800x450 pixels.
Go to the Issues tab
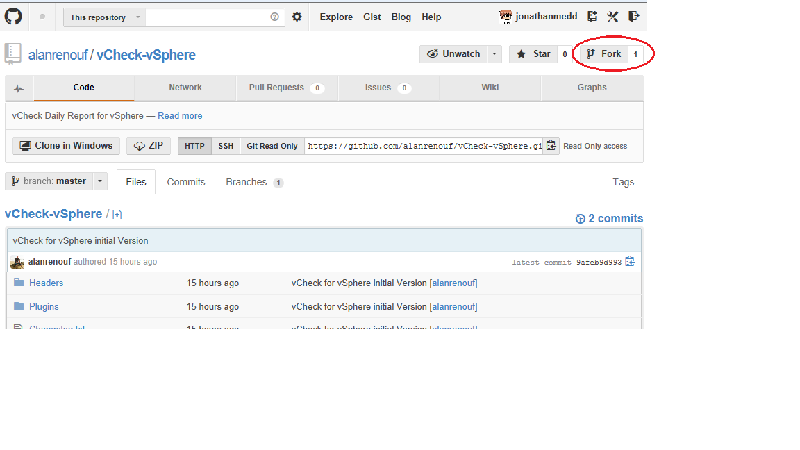point(388,87)
